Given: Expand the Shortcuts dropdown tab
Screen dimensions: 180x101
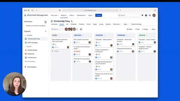Looking at the screenshot, I should 117,24.
